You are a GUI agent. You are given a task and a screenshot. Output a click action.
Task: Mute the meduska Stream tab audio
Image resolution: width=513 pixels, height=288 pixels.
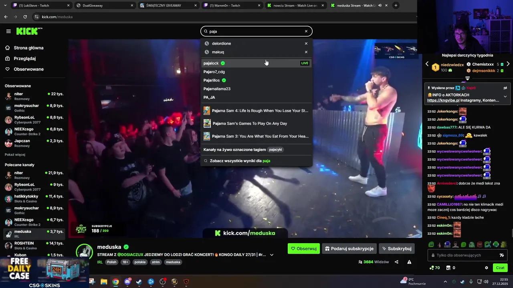coord(380,6)
